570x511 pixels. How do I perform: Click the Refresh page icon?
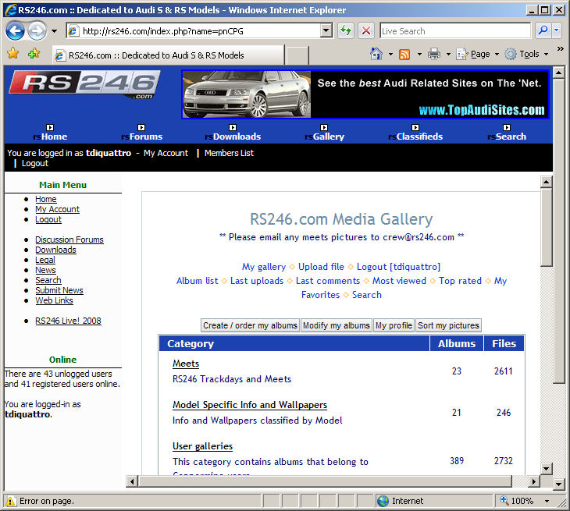click(346, 30)
